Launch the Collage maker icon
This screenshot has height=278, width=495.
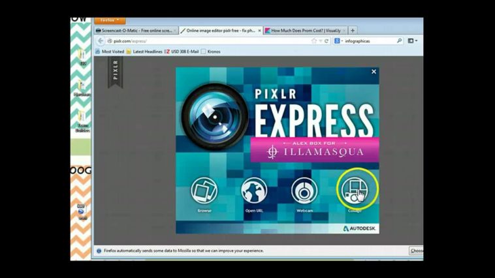[357, 191]
